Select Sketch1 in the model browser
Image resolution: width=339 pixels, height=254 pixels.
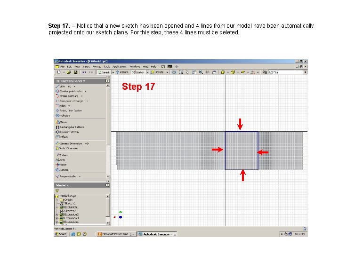point(67,204)
